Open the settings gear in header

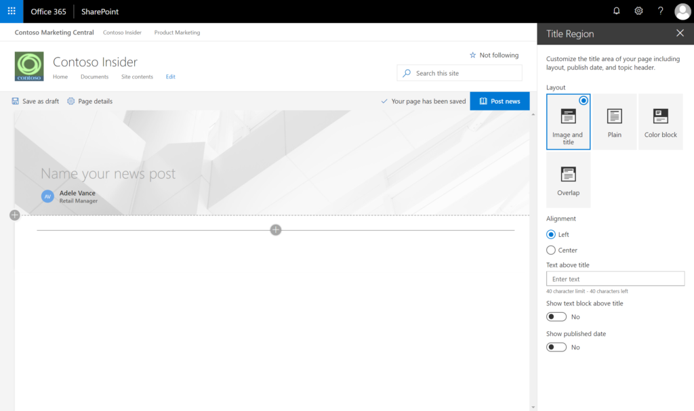[638, 11]
